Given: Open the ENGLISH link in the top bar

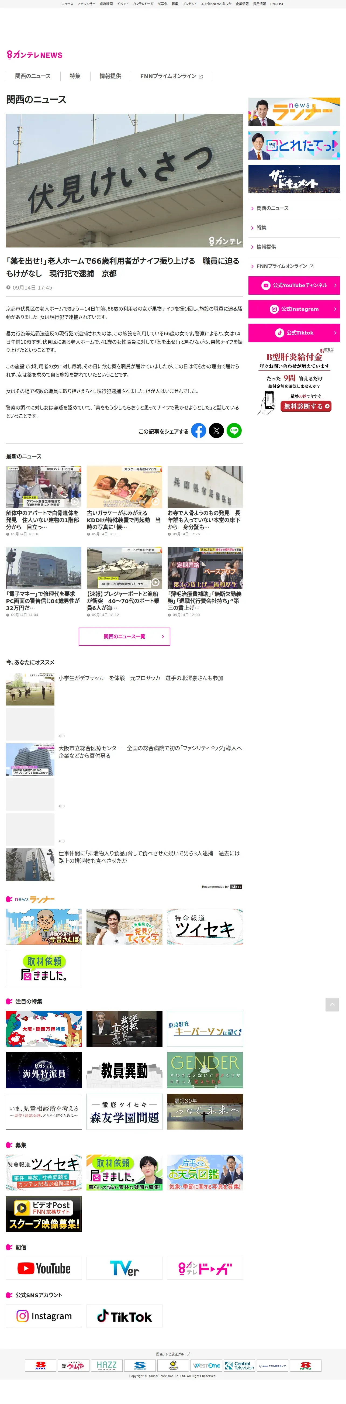Looking at the screenshot, I should pos(277,4).
